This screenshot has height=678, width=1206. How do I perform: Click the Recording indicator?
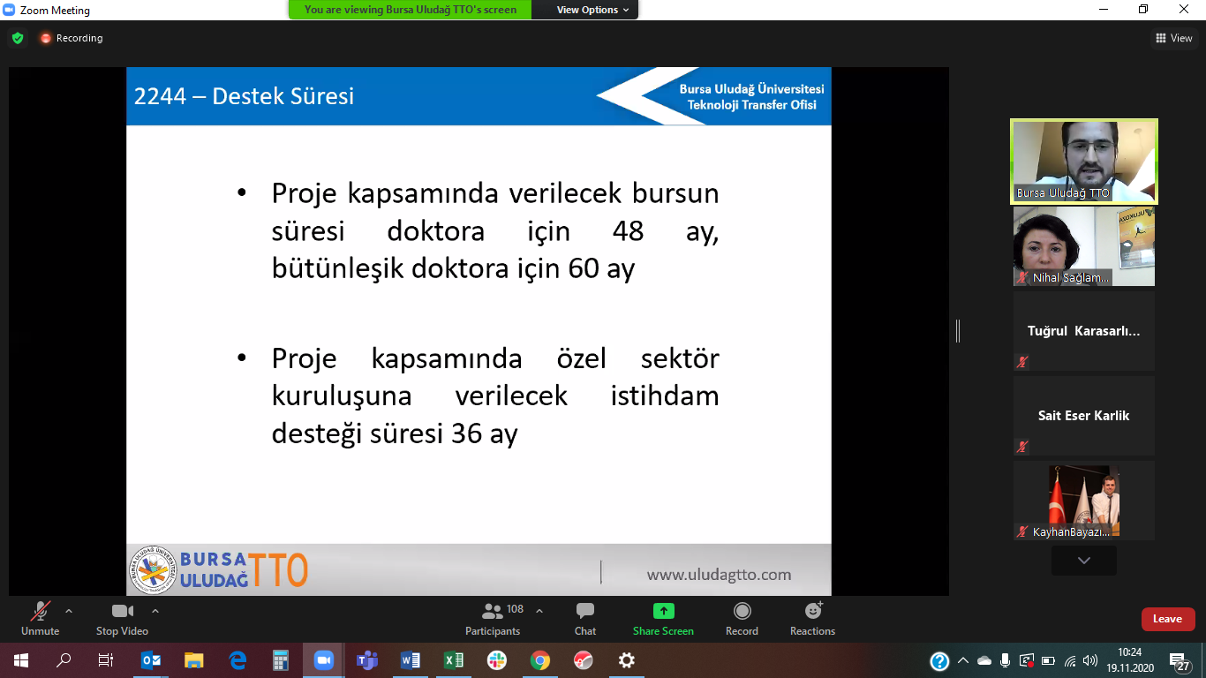tap(71, 38)
